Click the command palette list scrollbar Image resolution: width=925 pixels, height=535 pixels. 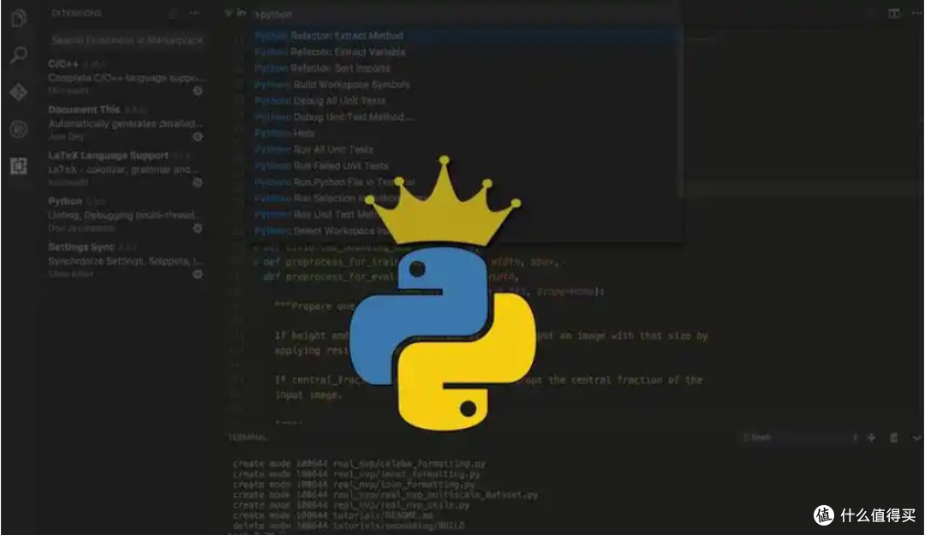(680, 112)
